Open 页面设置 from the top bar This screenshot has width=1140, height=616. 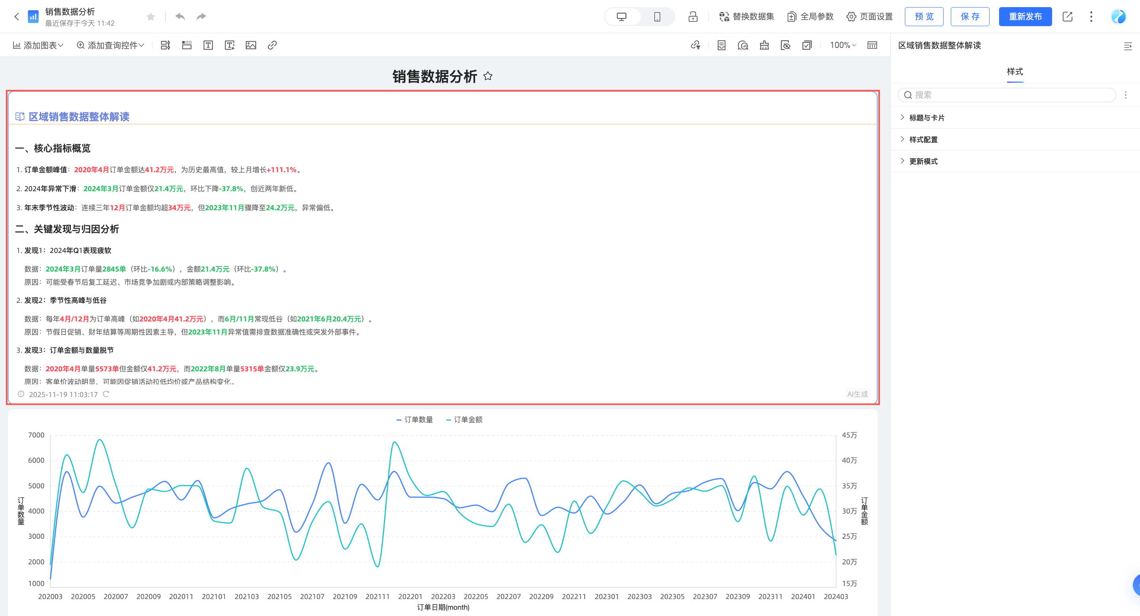(x=869, y=16)
